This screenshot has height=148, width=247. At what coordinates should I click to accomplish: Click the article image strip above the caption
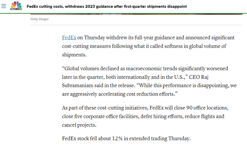(x=136, y=14)
